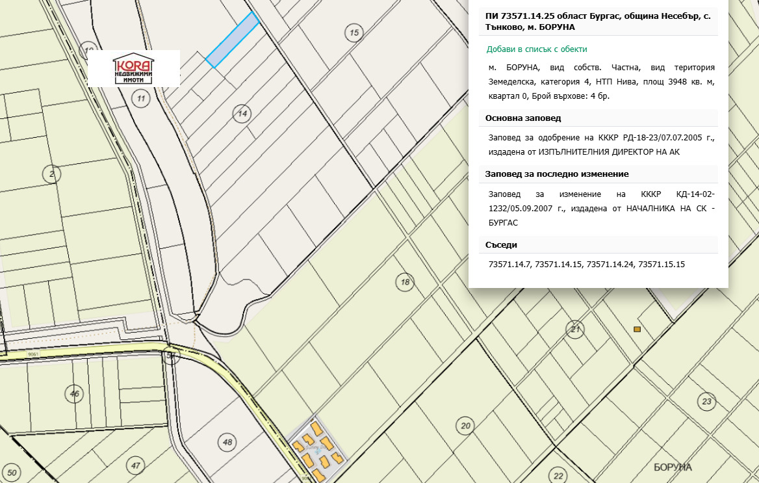Click the Sunny Day orange buildings cluster
The width and height of the screenshot is (759, 483).
pyautogui.click(x=316, y=449)
